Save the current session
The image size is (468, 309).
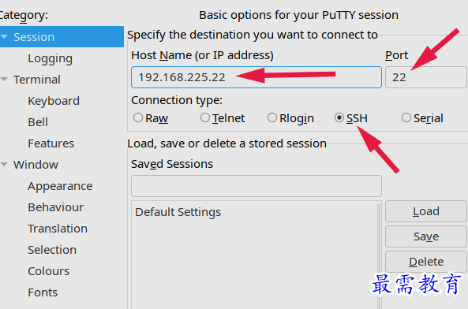pos(426,236)
